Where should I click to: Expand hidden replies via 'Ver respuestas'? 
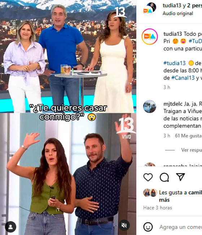[x=192, y=150]
